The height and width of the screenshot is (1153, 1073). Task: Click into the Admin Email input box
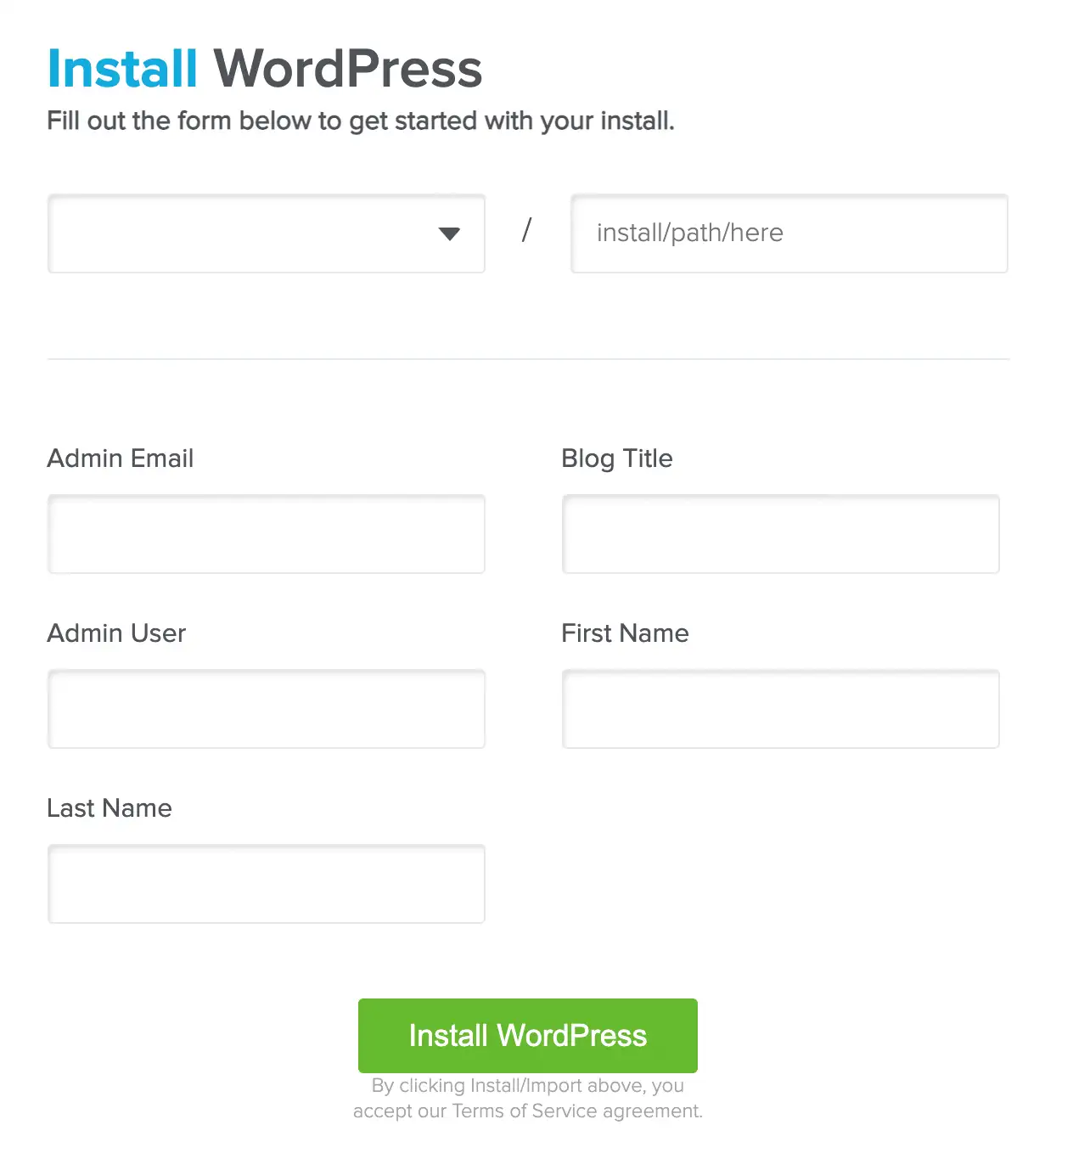coord(267,534)
